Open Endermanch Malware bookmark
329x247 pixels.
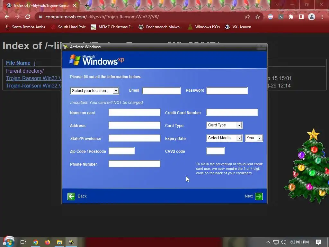(161, 27)
